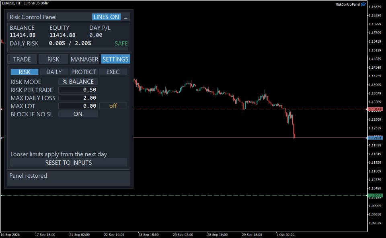Switch to the MANAGER tab
The image size is (386, 238).
click(84, 59)
